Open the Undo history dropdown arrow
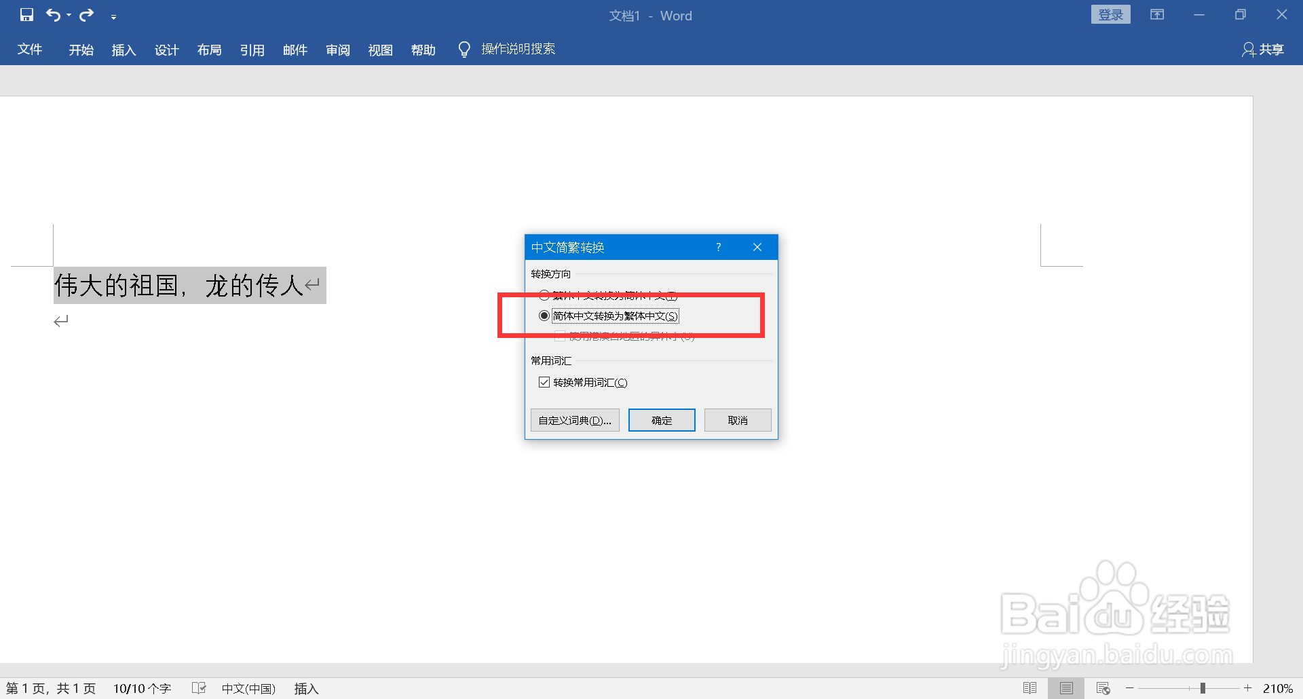The height and width of the screenshot is (699, 1303). pos(69,16)
